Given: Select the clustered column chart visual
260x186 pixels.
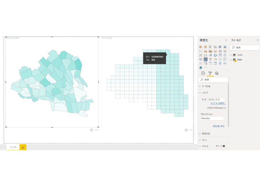Looking at the screenshot, I should point(215,47).
